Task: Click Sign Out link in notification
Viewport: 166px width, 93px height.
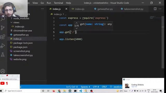Action: [x=134, y=87]
